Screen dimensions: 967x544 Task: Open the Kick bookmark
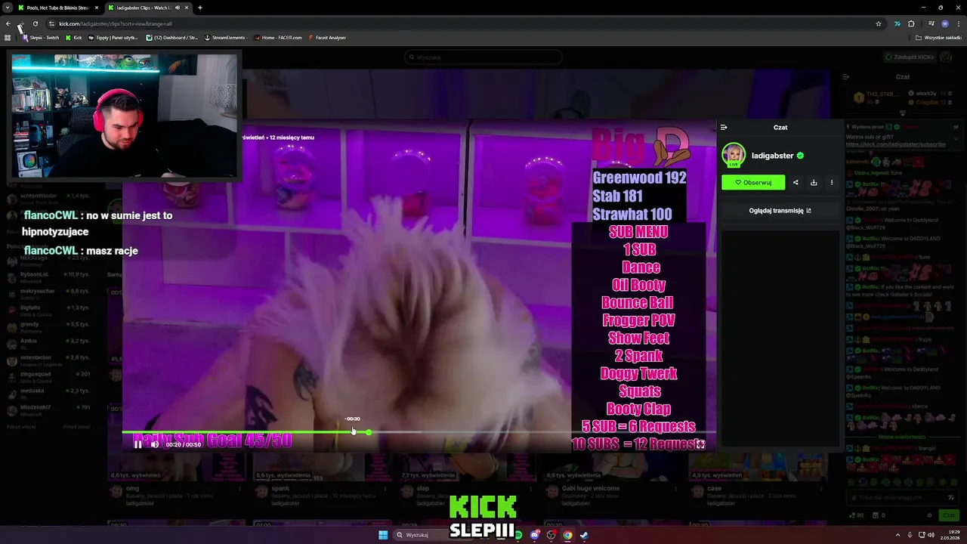click(x=73, y=37)
